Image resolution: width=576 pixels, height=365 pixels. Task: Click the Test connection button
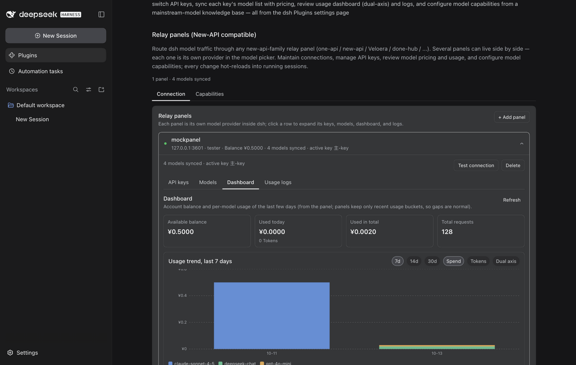476,166
